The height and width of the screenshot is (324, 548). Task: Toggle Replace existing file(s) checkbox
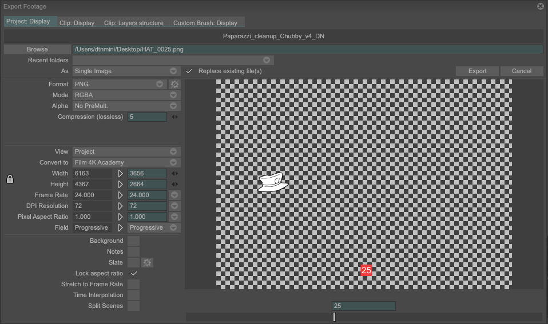coord(189,71)
